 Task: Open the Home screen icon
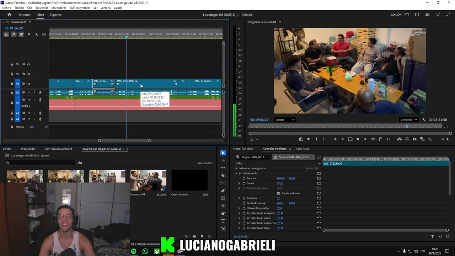click(9, 15)
